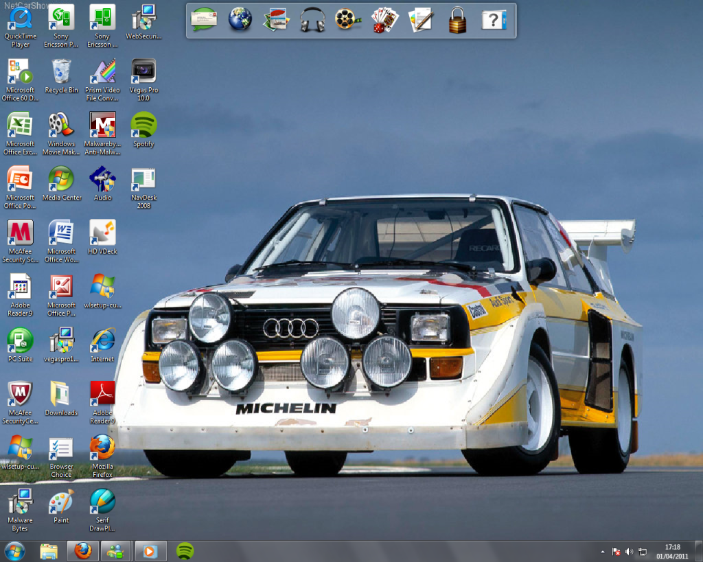Launch the Microsoft Office Word shortcut
The height and width of the screenshot is (562, 703).
coord(61,242)
